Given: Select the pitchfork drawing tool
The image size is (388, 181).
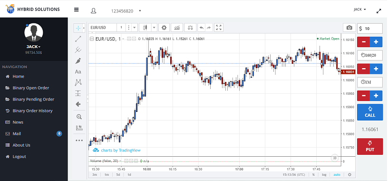Looking at the screenshot, I should click(x=78, y=50).
